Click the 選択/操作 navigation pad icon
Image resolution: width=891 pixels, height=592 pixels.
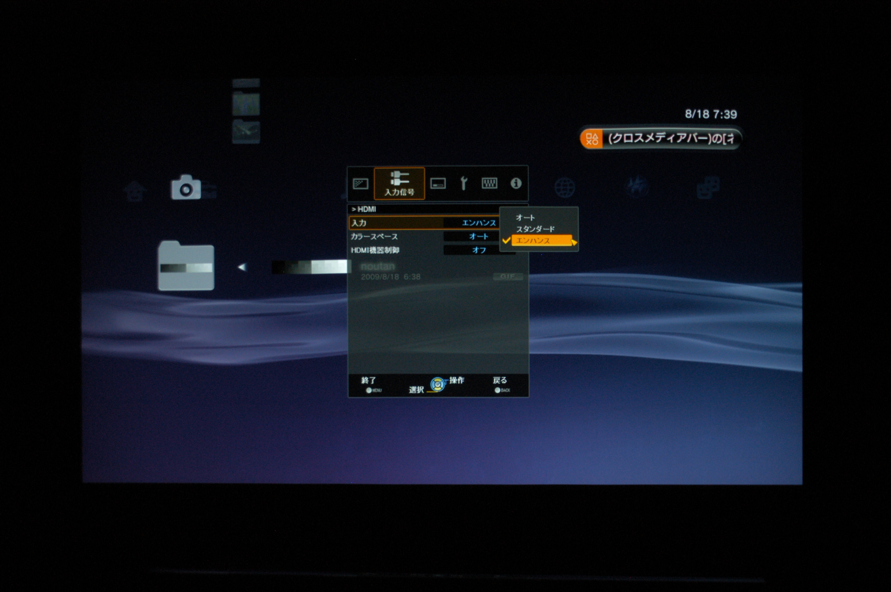[x=438, y=385]
